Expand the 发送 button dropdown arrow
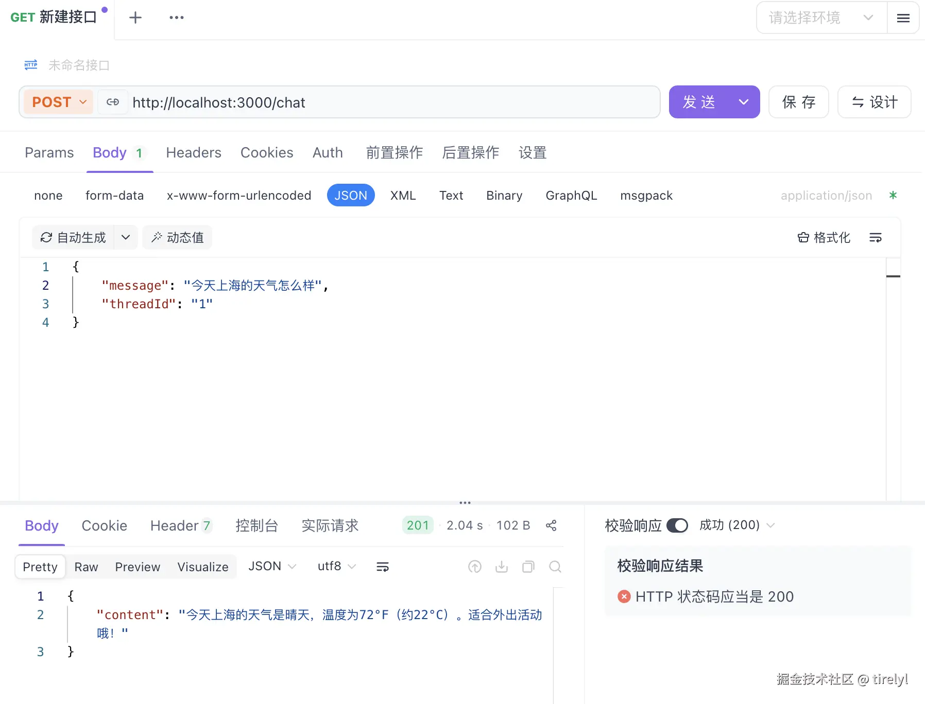 coord(744,102)
